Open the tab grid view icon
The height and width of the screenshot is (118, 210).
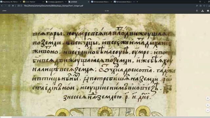point(19,6)
